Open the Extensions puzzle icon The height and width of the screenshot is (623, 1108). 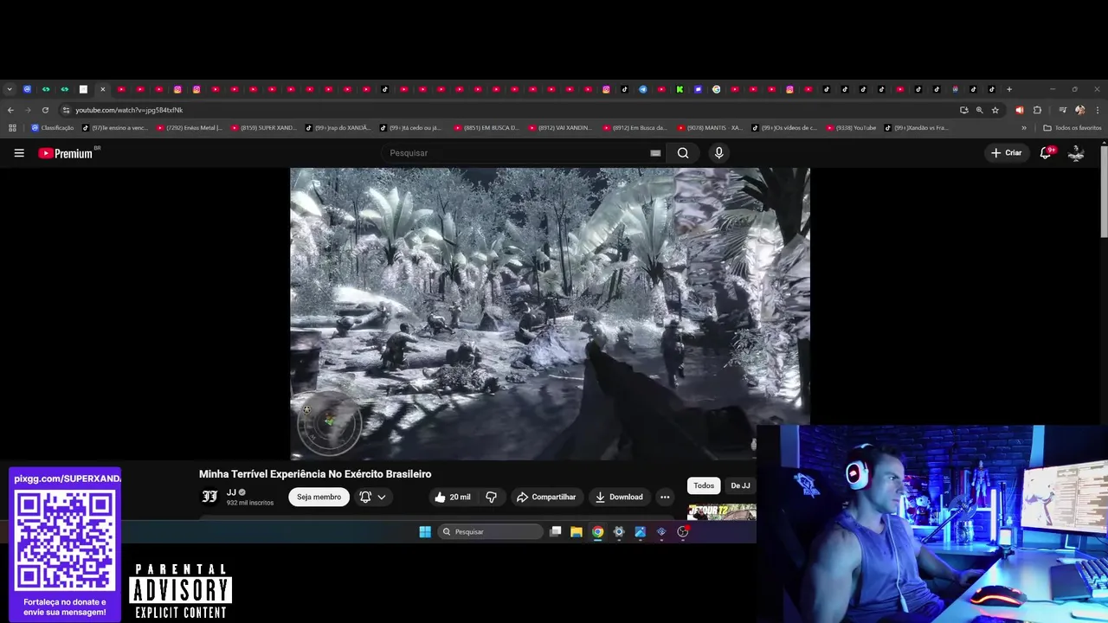click(1037, 110)
